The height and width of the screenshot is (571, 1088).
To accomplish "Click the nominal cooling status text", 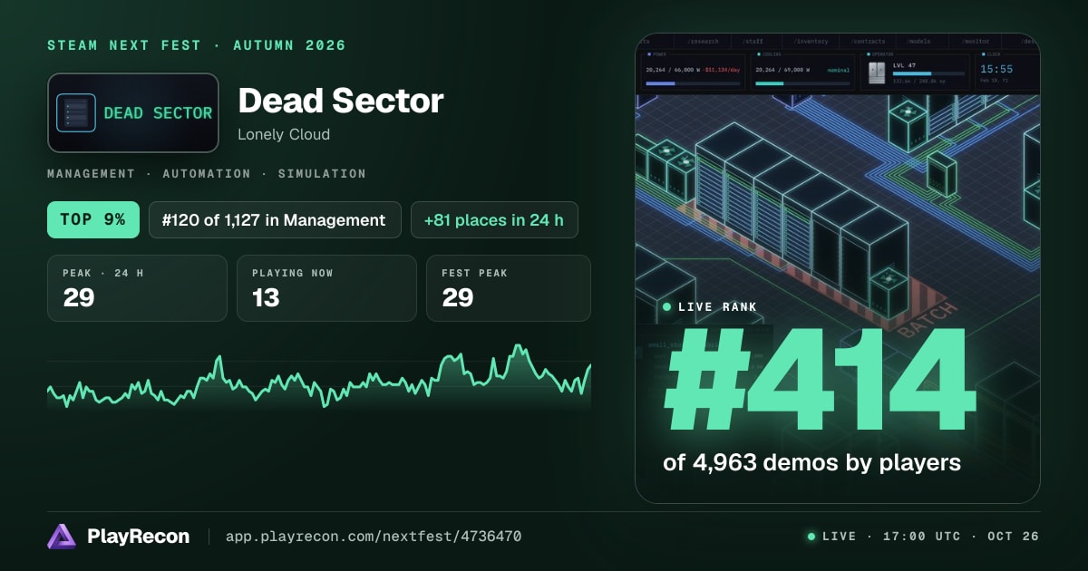I will click(x=838, y=70).
